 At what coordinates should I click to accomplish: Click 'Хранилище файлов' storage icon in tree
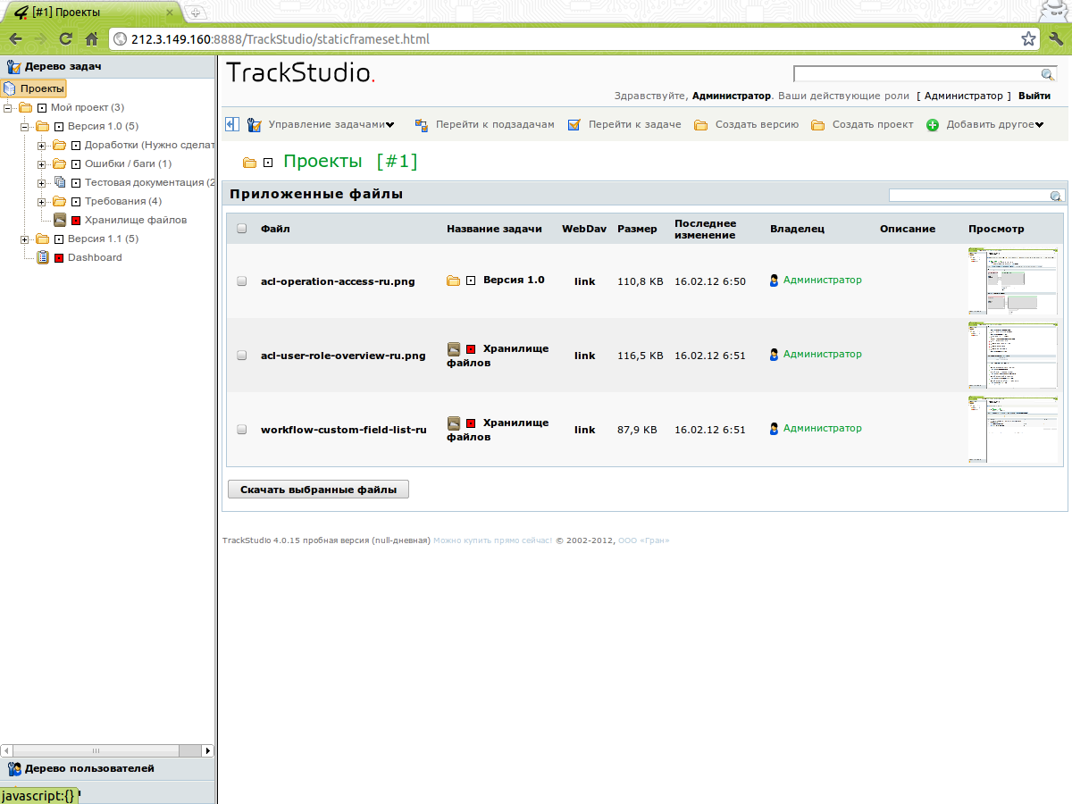pyautogui.click(x=60, y=220)
